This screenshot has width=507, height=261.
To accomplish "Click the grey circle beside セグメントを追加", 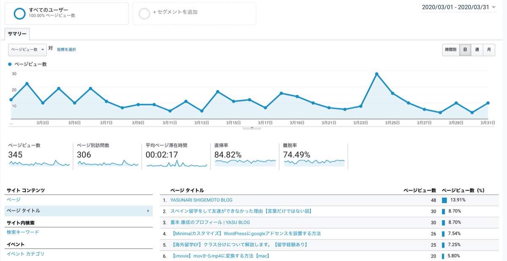I will point(144,14).
